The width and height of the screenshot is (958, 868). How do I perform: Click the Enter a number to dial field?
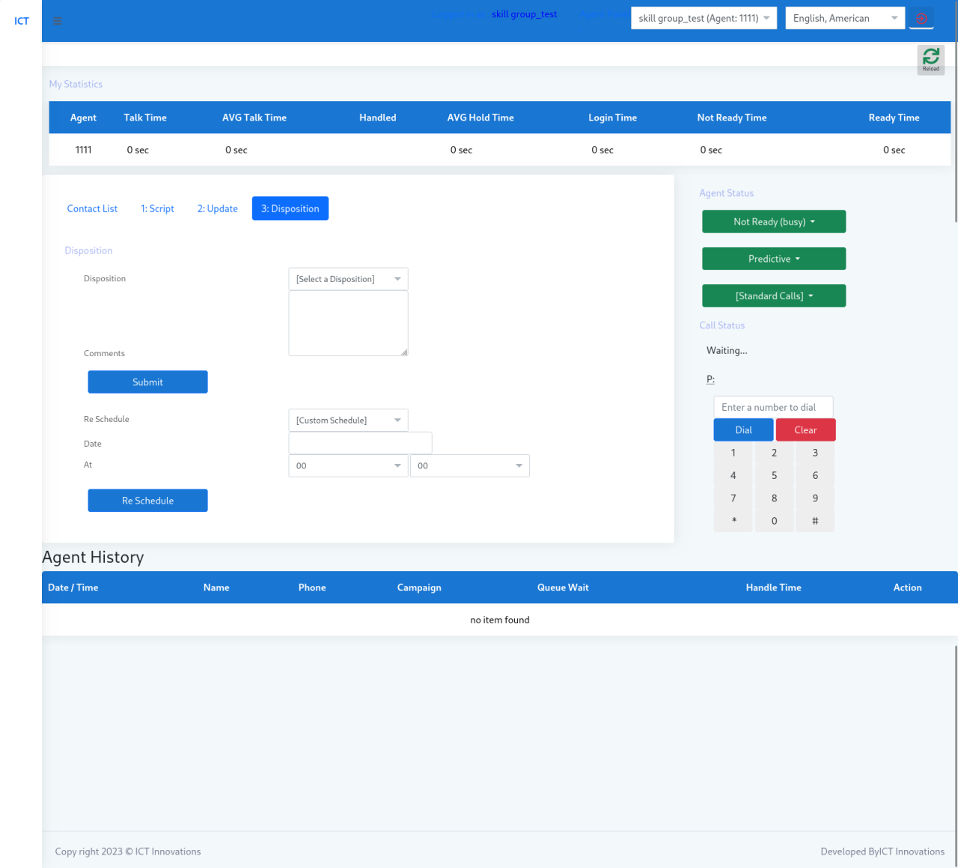[772, 406]
